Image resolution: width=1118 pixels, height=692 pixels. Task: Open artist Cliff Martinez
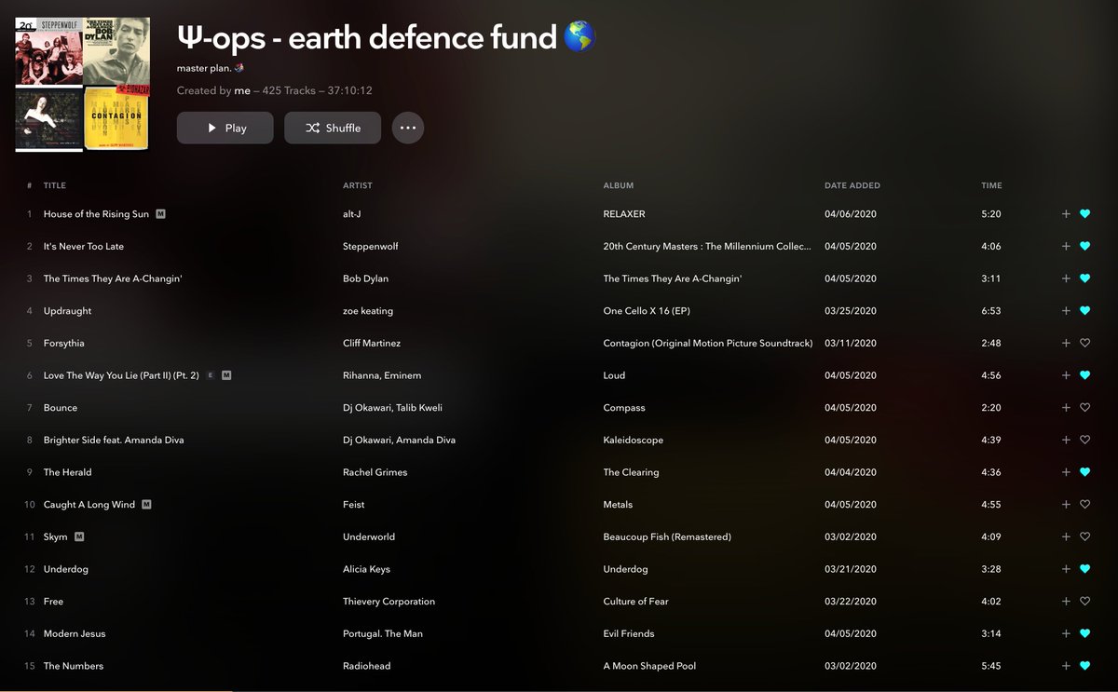pyautogui.click(x=372, y=344)
